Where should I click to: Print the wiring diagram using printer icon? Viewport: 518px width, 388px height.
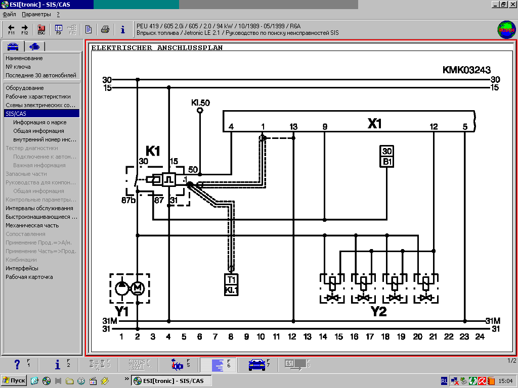click(105, 29)
